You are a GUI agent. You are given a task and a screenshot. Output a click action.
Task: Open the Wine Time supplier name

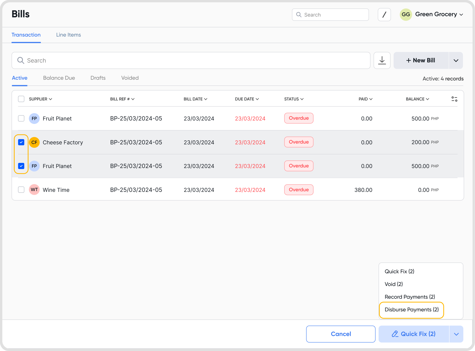click(x=56, y=190)
